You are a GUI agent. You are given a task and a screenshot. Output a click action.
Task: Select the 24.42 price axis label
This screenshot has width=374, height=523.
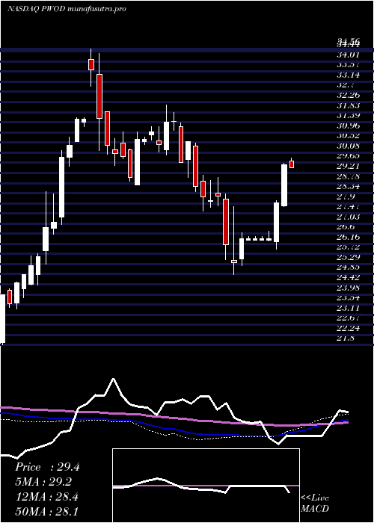348,277
